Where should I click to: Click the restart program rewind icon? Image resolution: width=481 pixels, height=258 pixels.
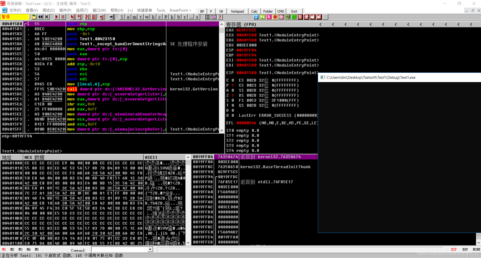(40, 17)
